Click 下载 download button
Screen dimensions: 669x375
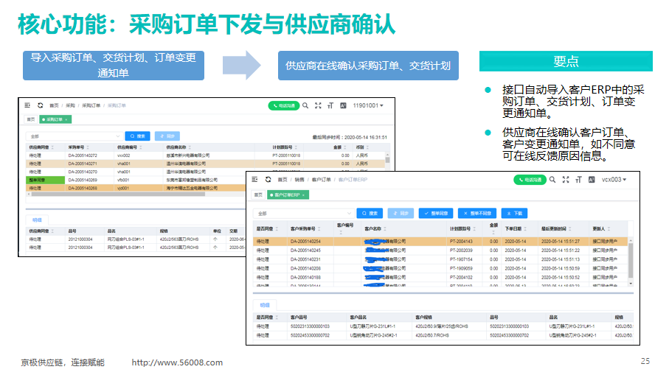(515, 213)
